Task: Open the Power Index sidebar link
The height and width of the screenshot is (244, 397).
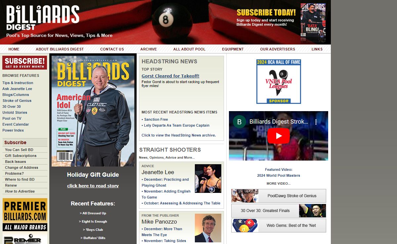Action: point(13,130)
